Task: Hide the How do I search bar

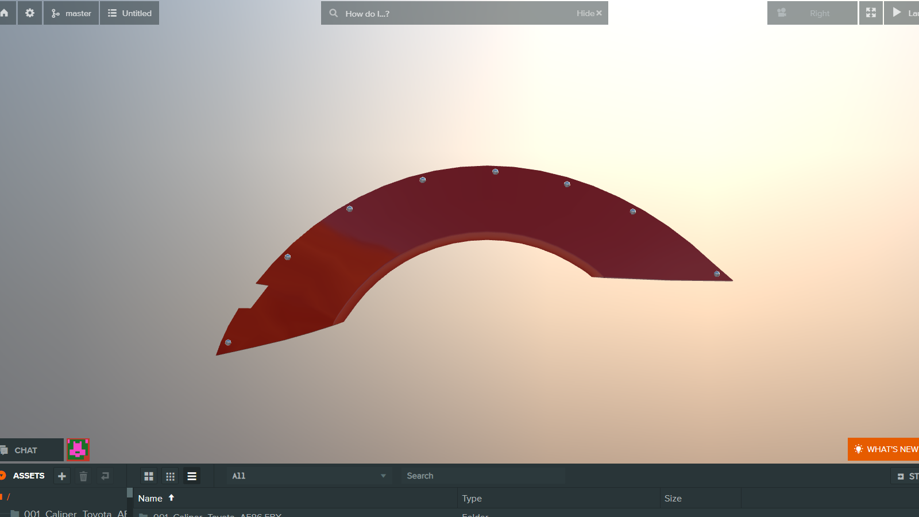Action: pos(589,13)
